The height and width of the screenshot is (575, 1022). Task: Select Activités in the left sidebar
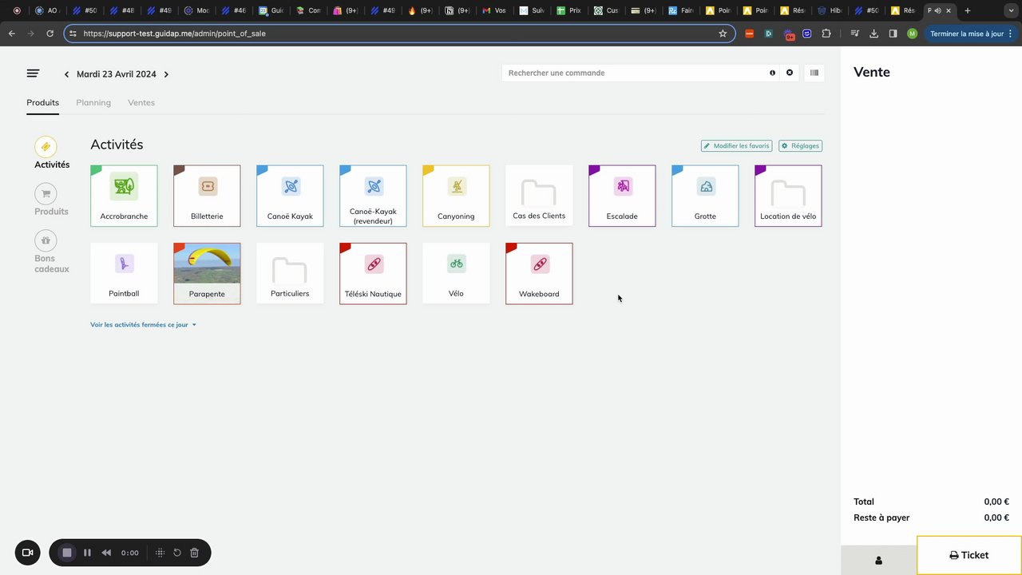click(x=52, y=153)
